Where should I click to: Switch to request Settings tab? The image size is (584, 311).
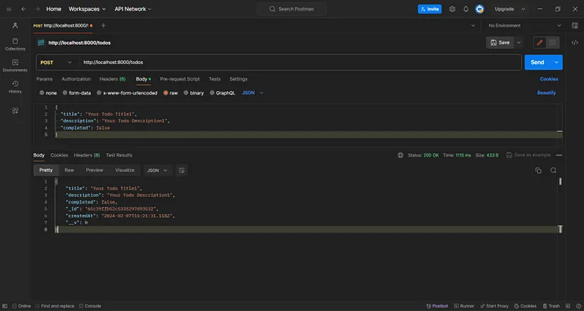238,79
